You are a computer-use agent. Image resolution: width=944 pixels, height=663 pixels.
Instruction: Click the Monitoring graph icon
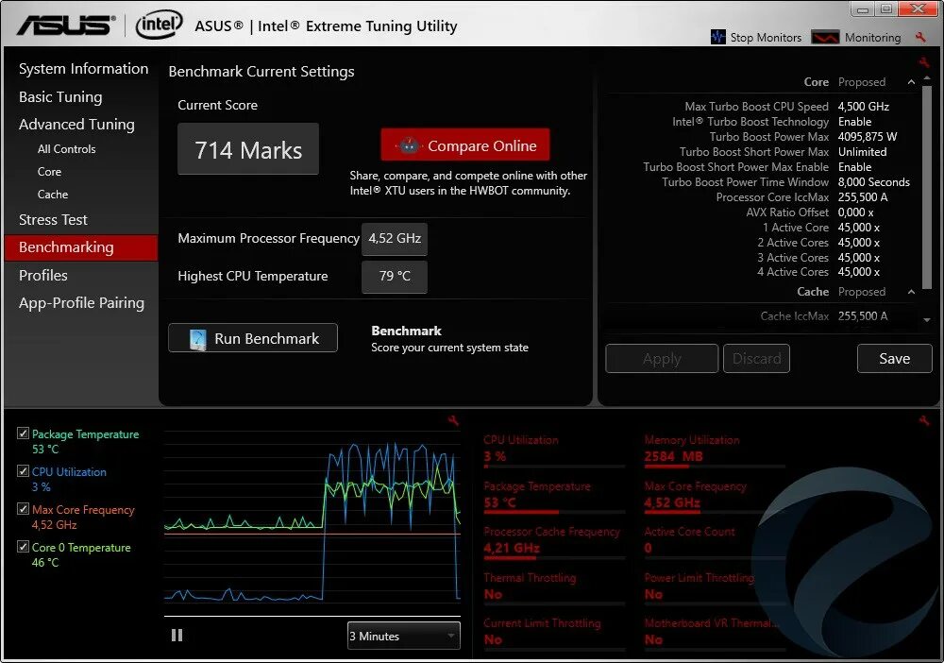[825, 38]
